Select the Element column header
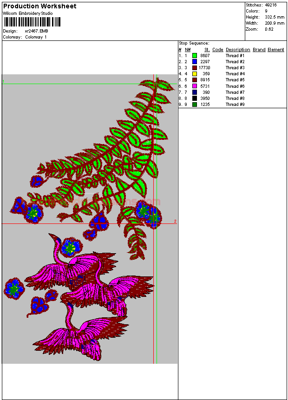The width and height of the screenshot is (288, 400). [x=275, y=50]
